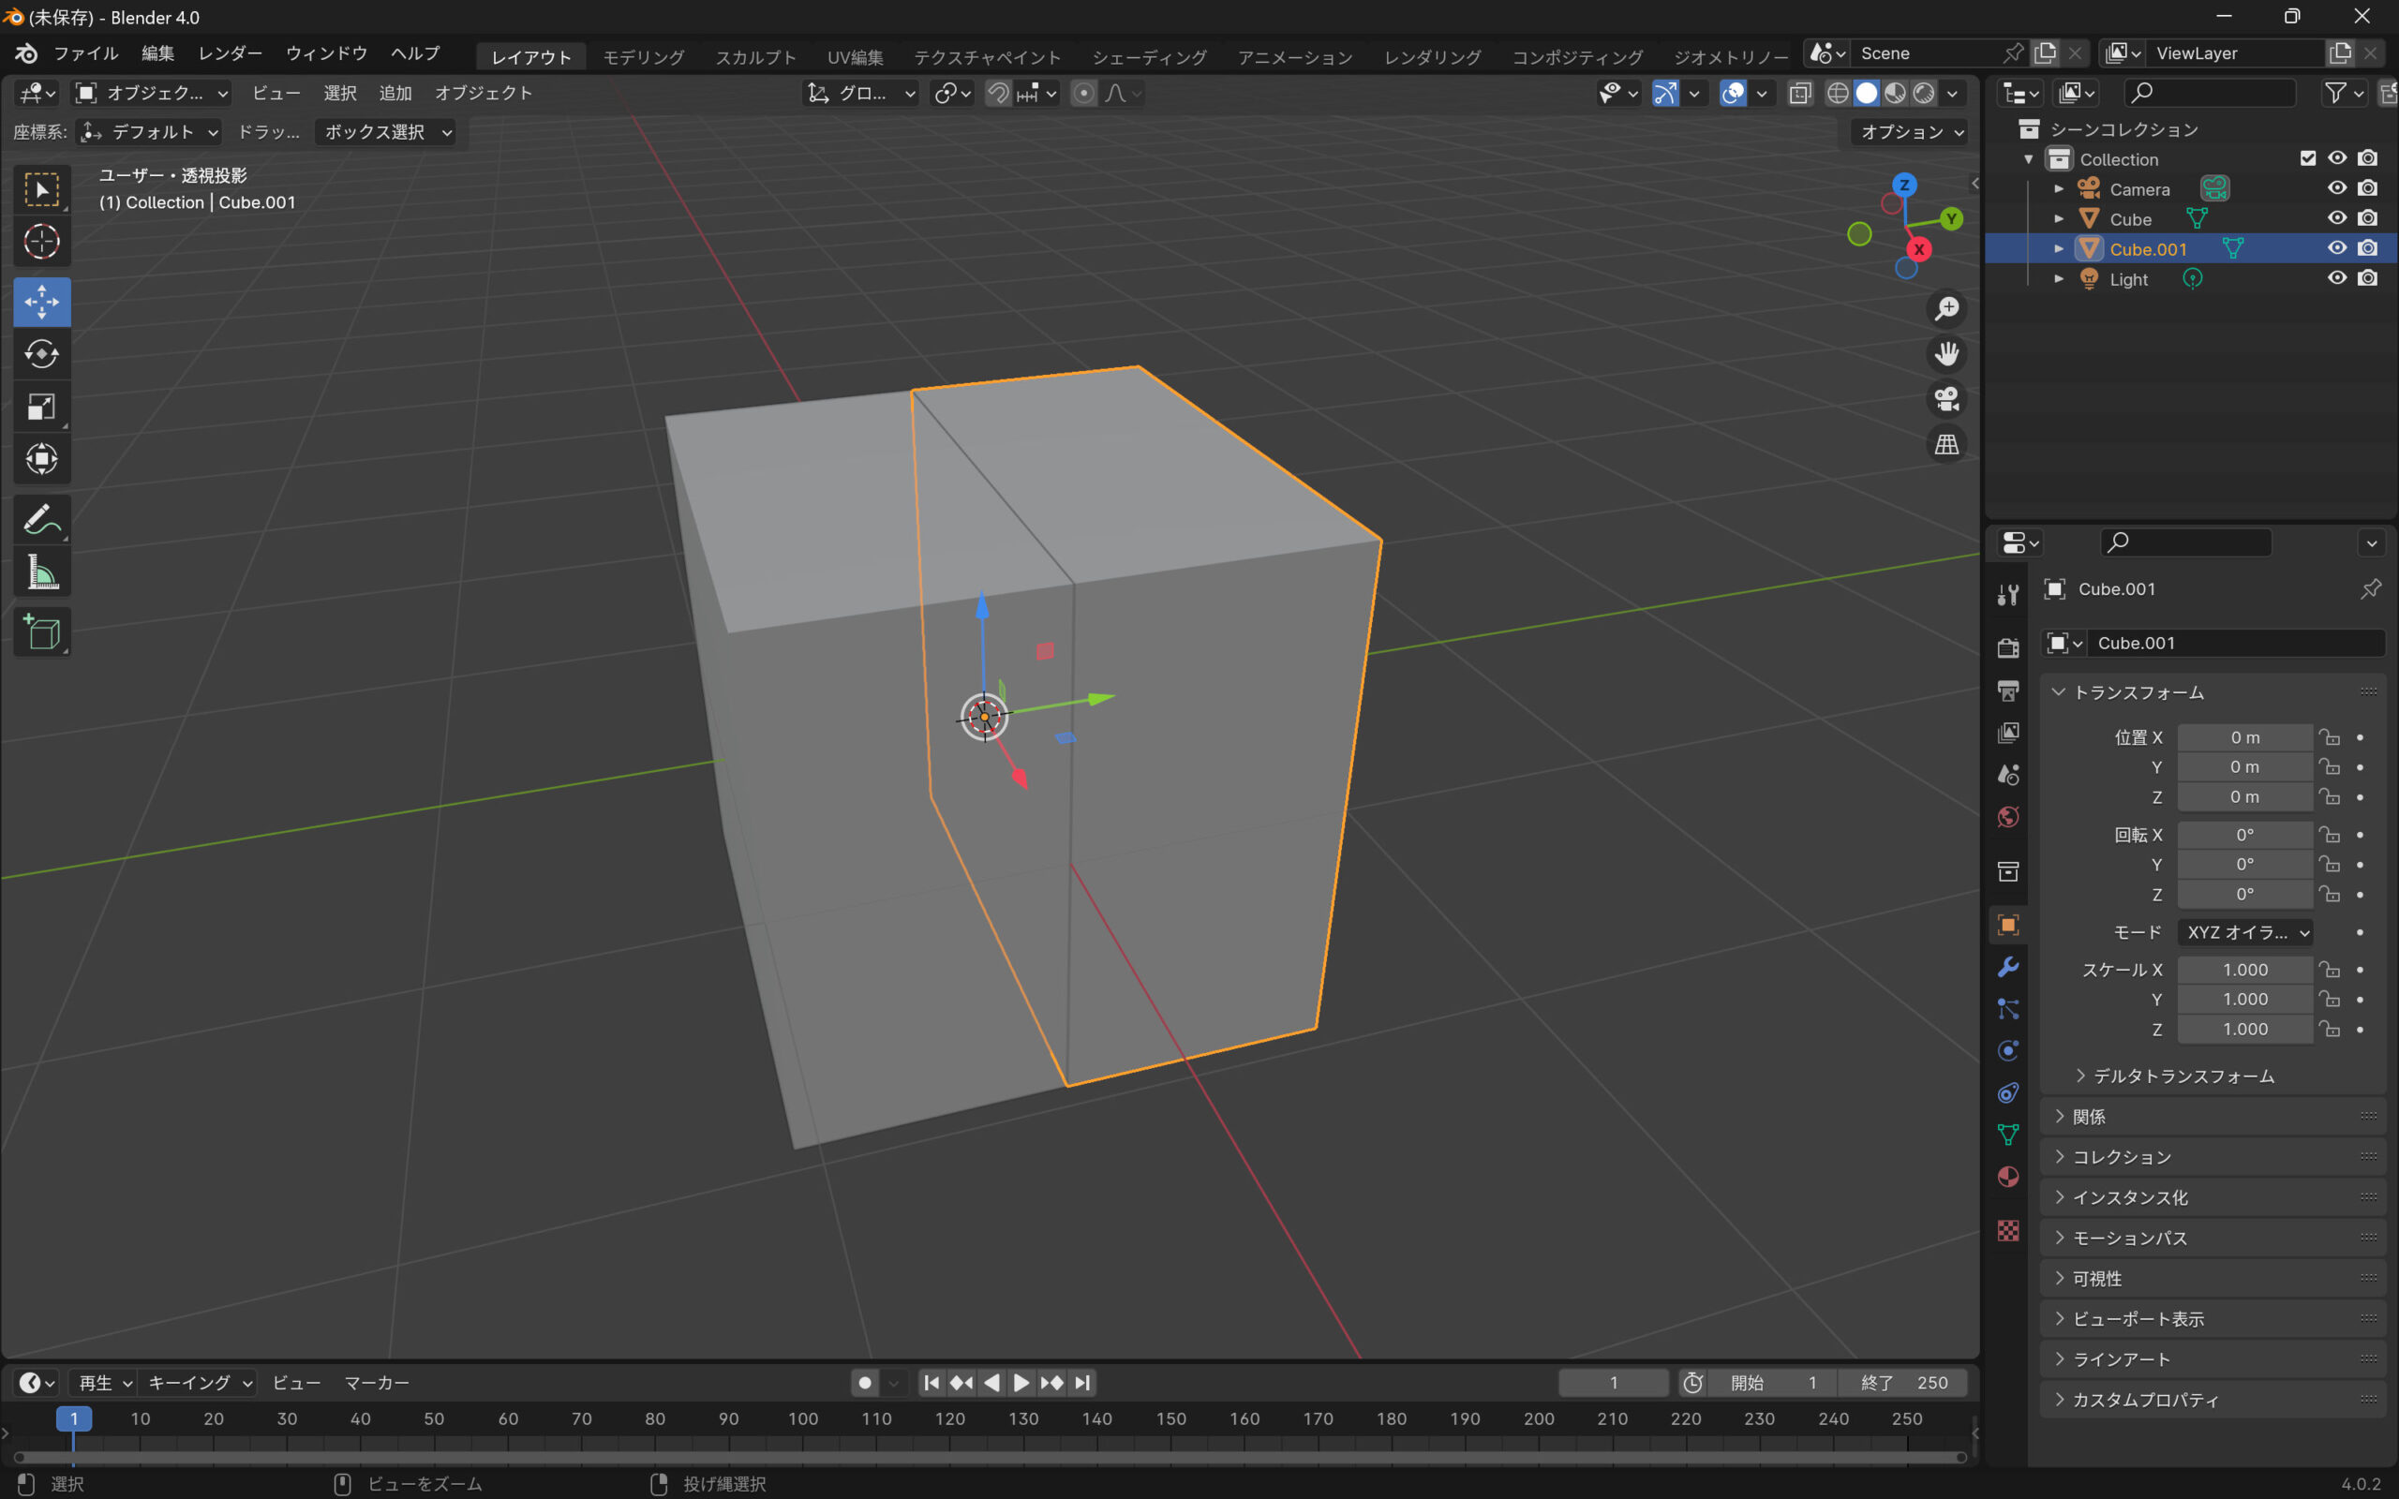2399x1499 pixels.
Task: Choose the Add Cube tool
Action: pyautogui.click(x=41, y=631)
